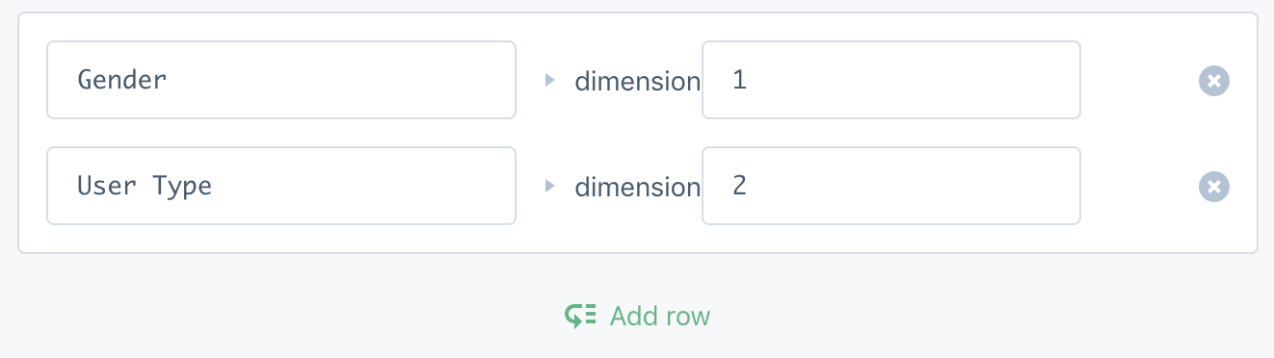Click the arrow icon after User Type field

(549, 186)
